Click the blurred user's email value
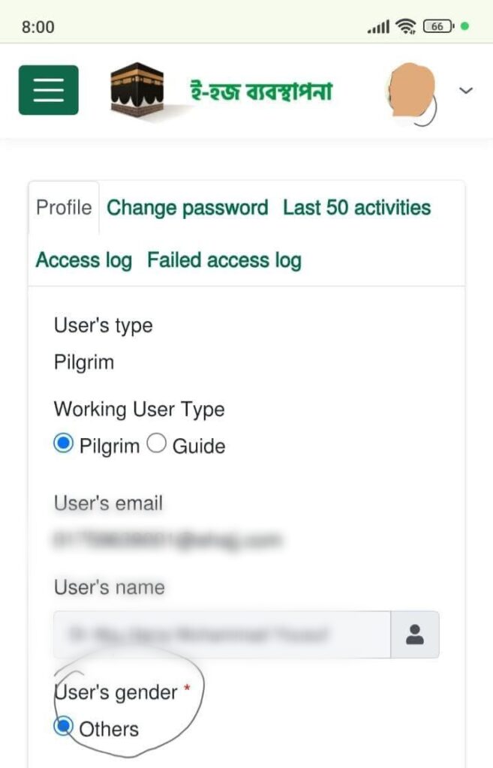 167,538
